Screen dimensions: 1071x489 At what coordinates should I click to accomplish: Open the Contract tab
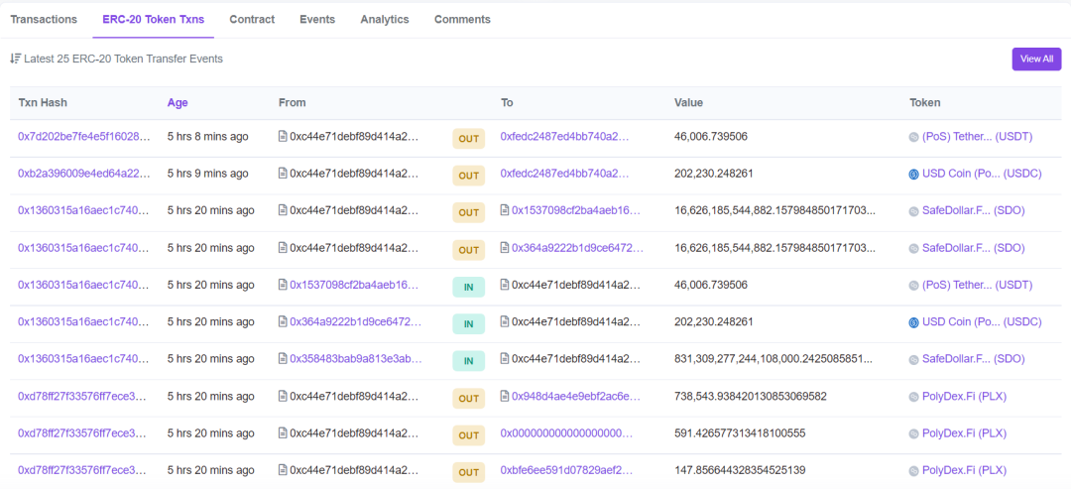[x=252, y=20]
